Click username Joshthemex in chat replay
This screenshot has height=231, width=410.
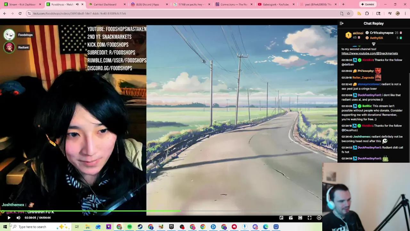pyautogui.click(x=362, y=137)
